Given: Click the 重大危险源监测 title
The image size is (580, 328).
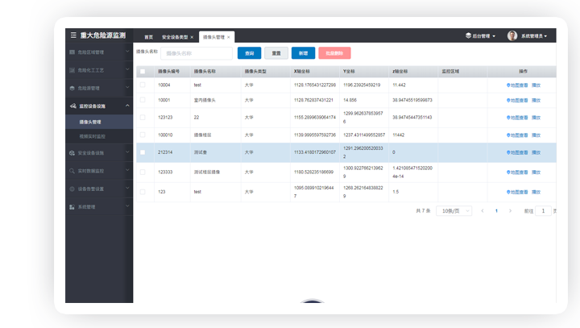Looking at the screenshot, I should coord(103,35).
